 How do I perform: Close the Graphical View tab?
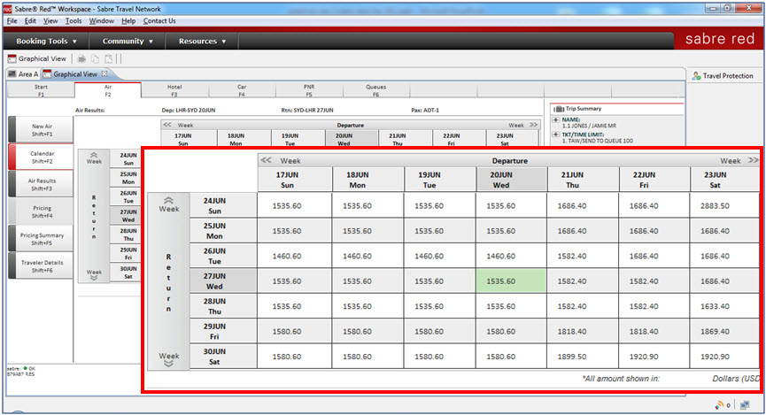click(104, 73)
